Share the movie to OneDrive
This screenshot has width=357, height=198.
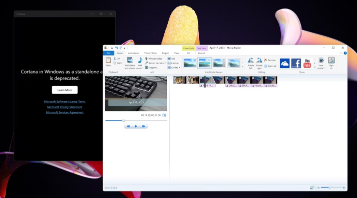[284, 63]
